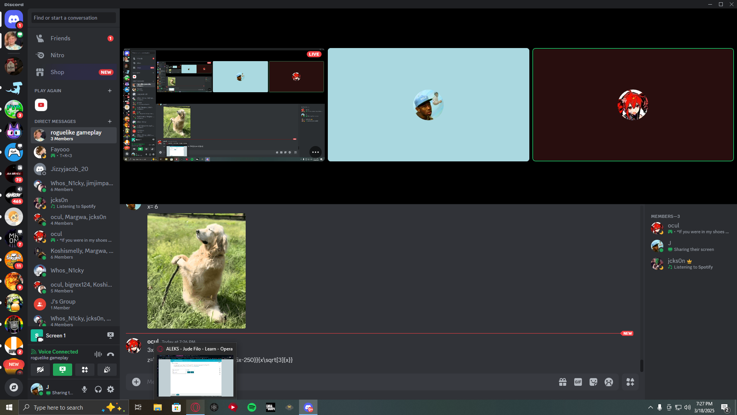This screenshot has height=415, width=737.
Task: Open the soundboard in voice panel
Action: click(107, 370)
